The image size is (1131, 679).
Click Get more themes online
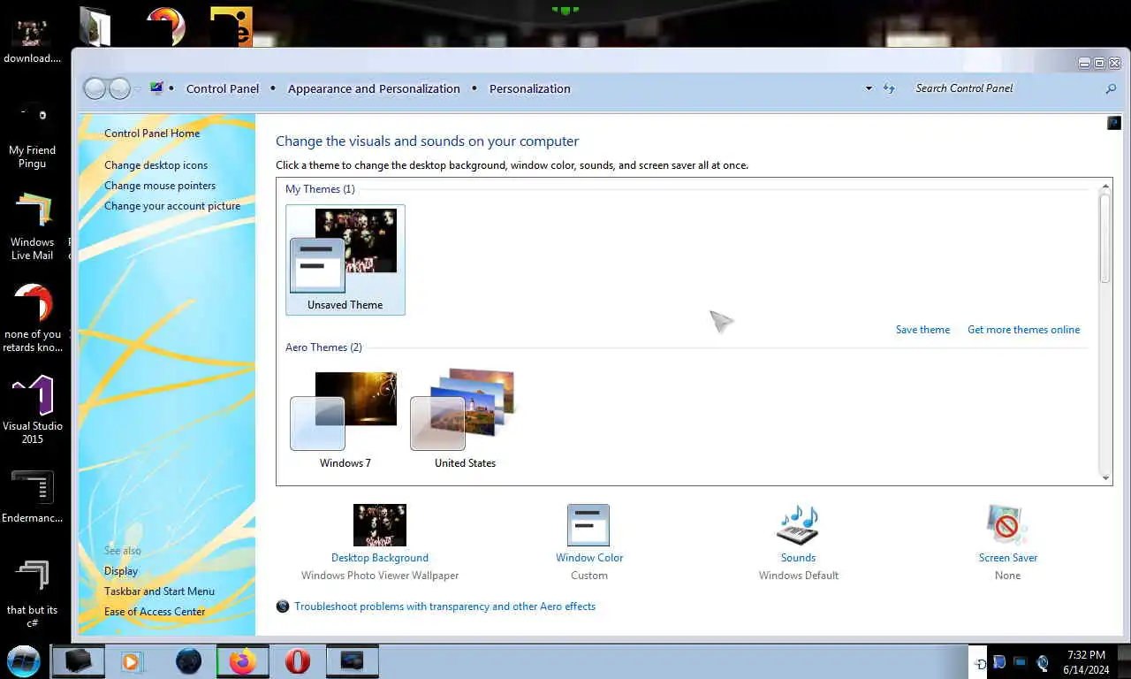click(x=1023, y=330)
